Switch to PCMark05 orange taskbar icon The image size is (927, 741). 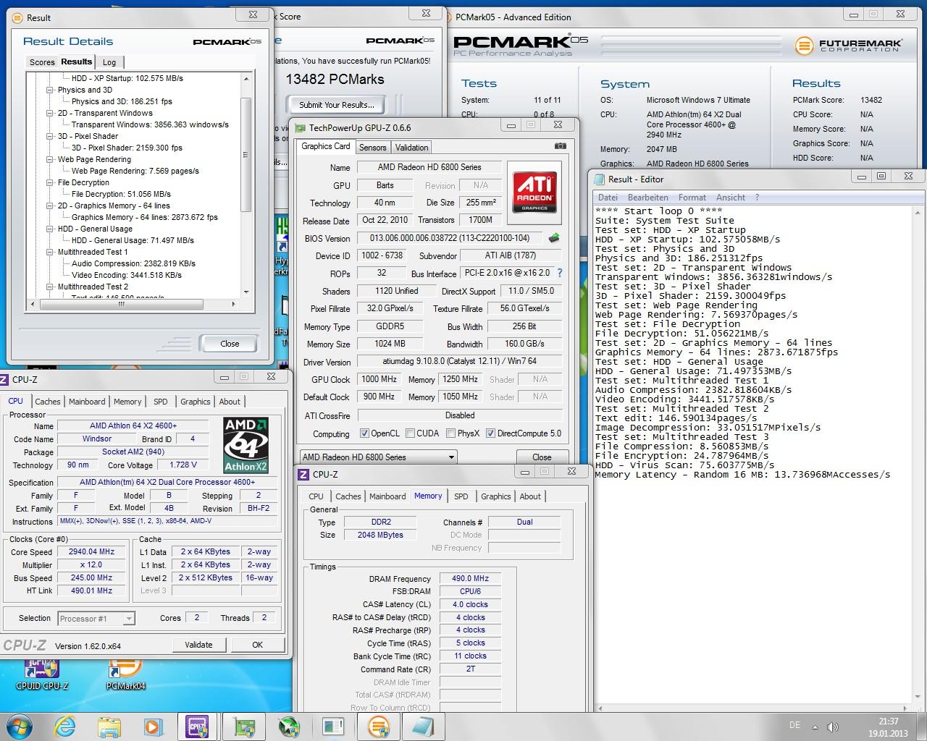379,726
